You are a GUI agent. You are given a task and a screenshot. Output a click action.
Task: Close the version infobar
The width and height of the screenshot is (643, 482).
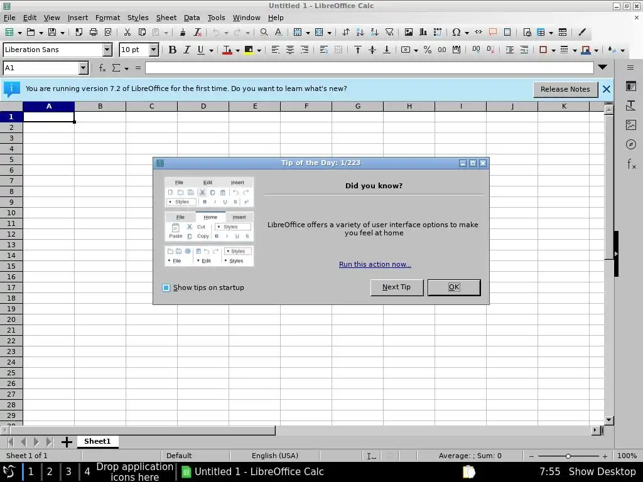click(x=607, y=89)
